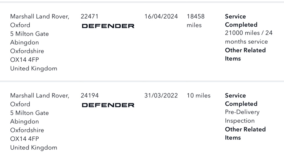Expand Other Related Items for the Pre-Delivery Inspection
This screenshot has width=284, height=159.
tap(245, 133)
